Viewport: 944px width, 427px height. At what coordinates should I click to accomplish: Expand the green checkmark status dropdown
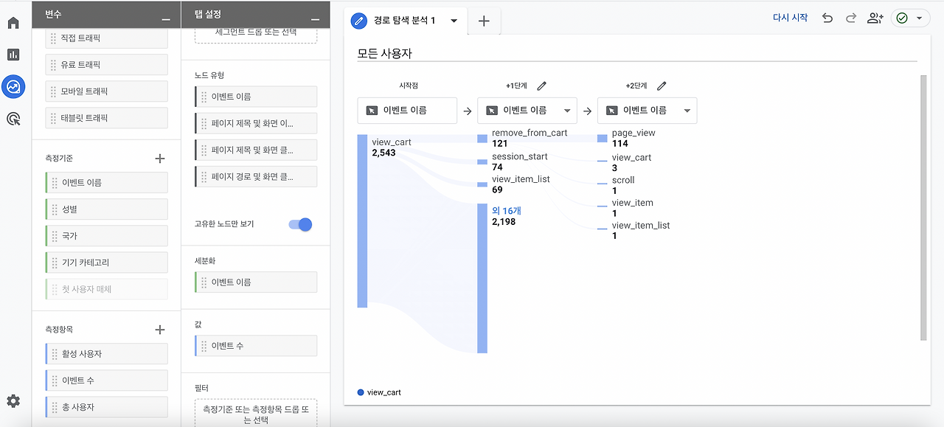click(920, 17)
